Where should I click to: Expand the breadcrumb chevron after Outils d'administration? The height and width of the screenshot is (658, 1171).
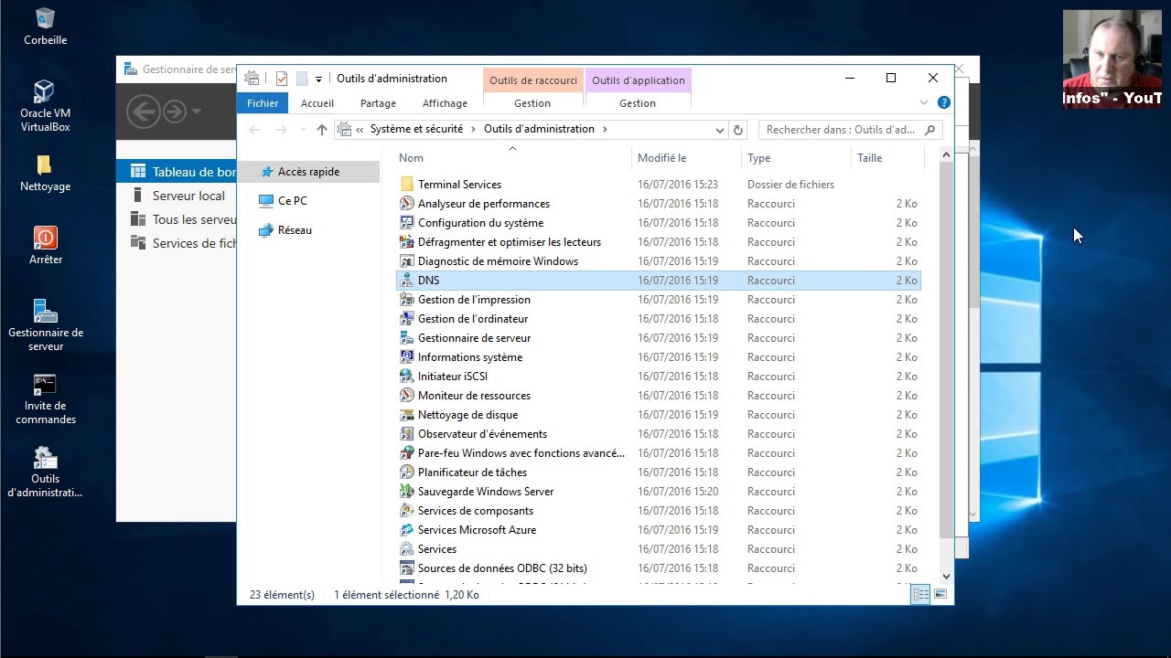605,130
